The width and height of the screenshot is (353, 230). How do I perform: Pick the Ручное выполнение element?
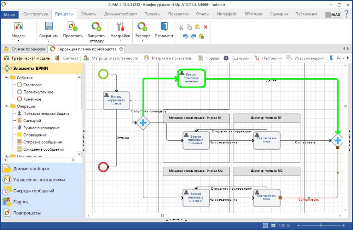point(39,128)
